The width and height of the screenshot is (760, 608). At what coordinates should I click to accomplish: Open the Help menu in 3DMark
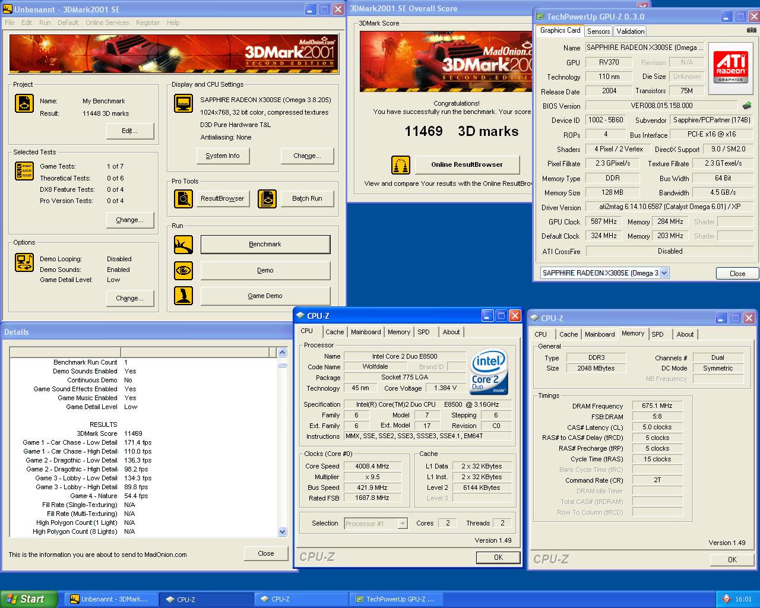173,23
